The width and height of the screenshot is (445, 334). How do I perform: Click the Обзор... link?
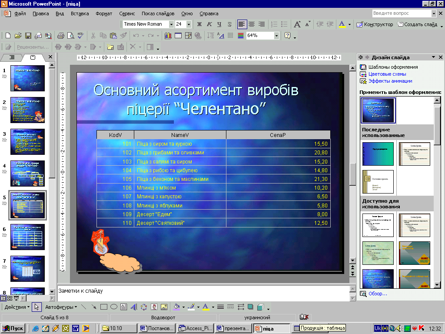point(378,294)
